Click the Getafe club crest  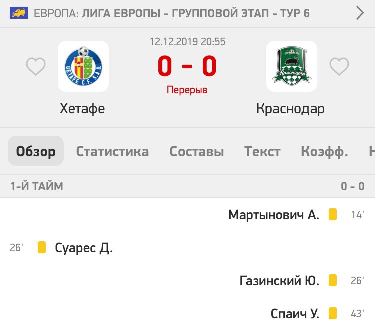[x=83, y=66]
